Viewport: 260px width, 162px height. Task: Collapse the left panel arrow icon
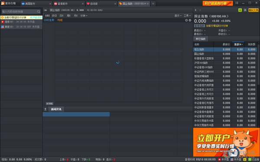pyautogui.click(x=45, y=10)
